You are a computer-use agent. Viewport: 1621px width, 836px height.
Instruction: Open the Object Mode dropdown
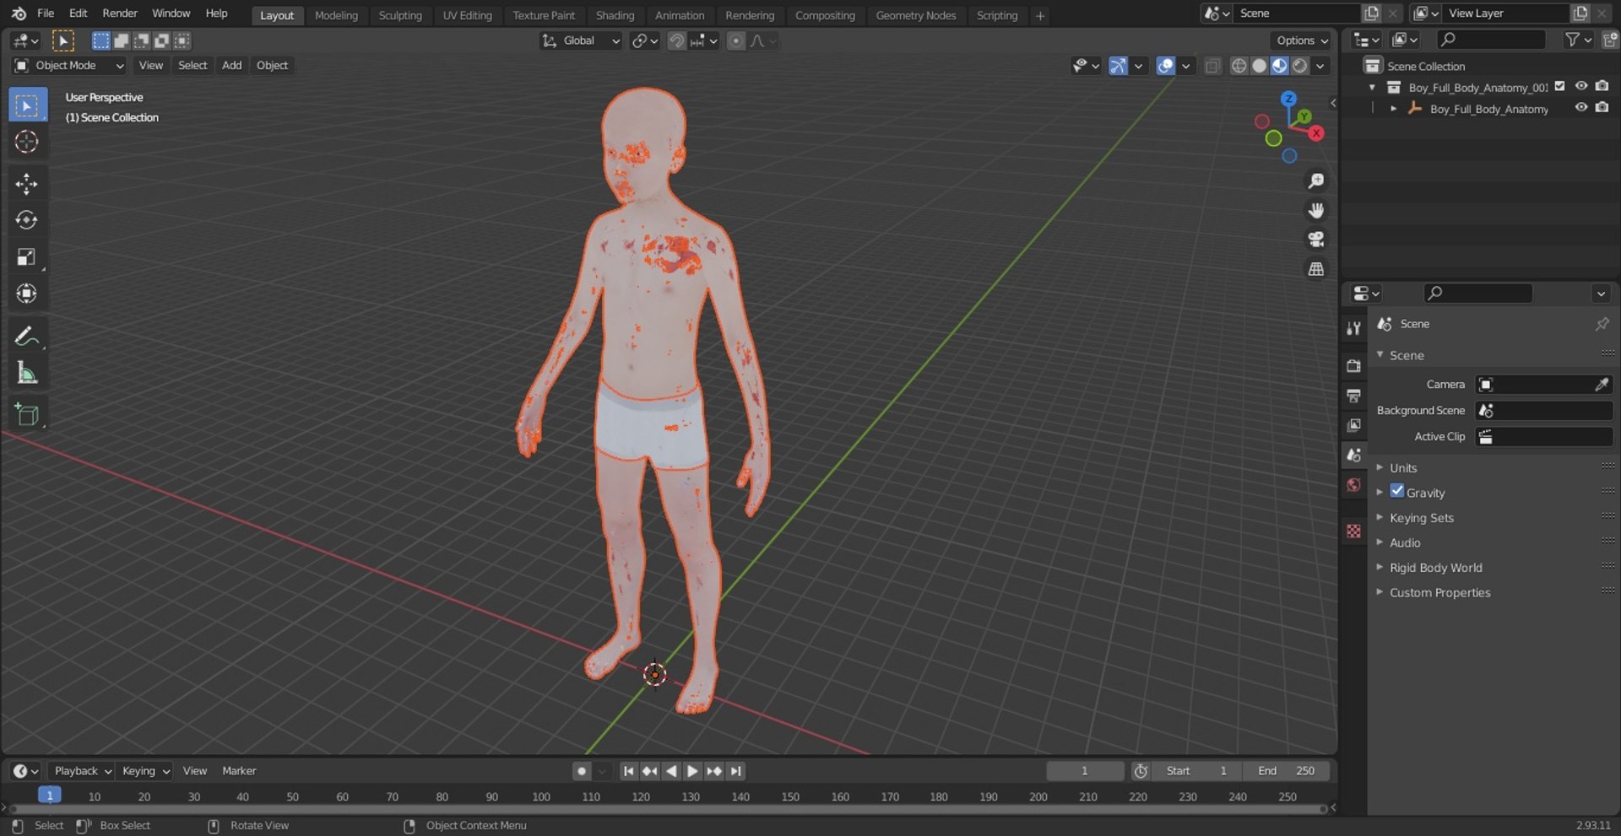tap(69, 66)
